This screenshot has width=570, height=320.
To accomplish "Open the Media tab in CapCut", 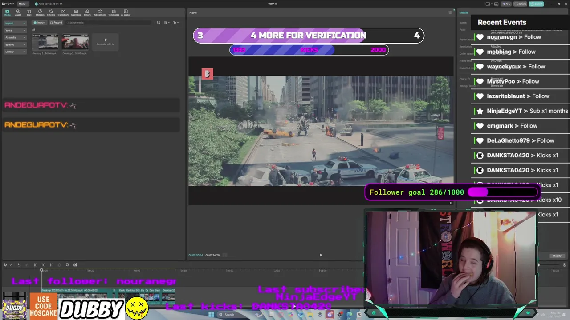I will pyautogui.click(x=7, y=12).
